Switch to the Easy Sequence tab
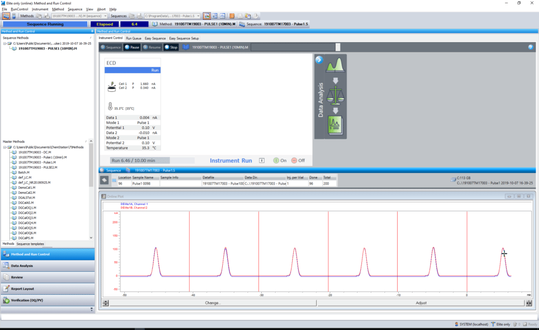539x330 pixels. click(x=155, y=38)
